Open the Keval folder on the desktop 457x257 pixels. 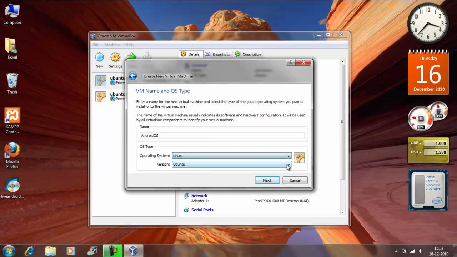click(x=12, y=49)
